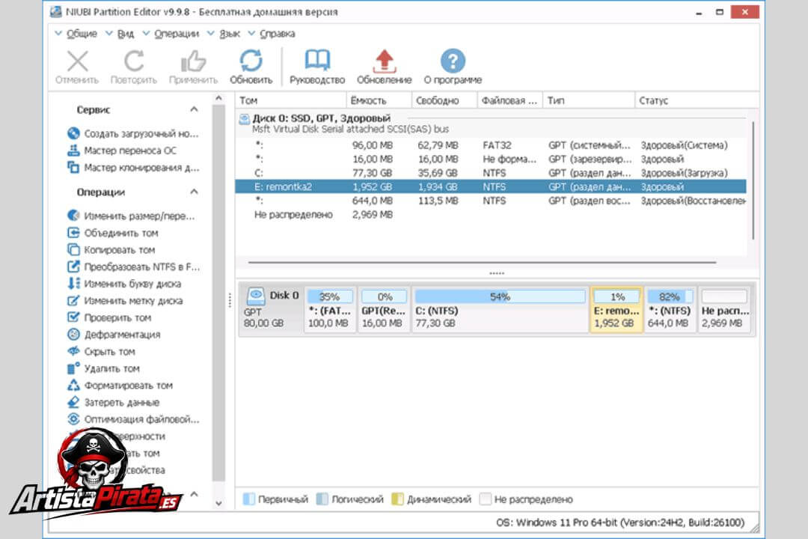Refresh disks with the Обновить icon

(x=251, y=61)
